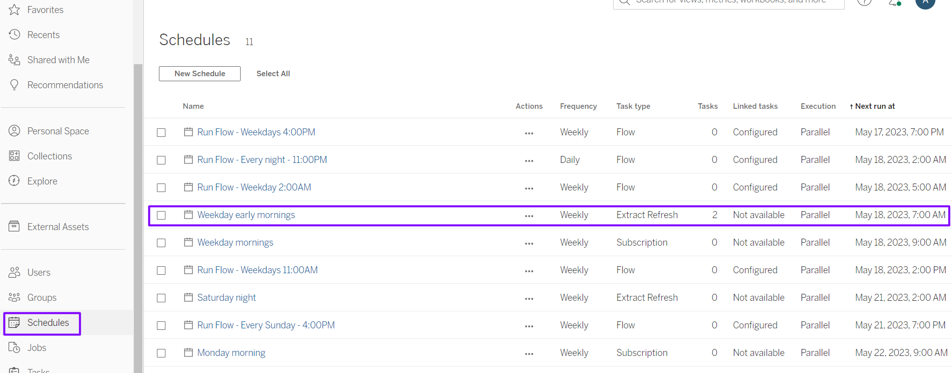Open the Run Flow - Weekdays 4:00PM schedule link
Viewport: 952px width, 373px height.
256,132
